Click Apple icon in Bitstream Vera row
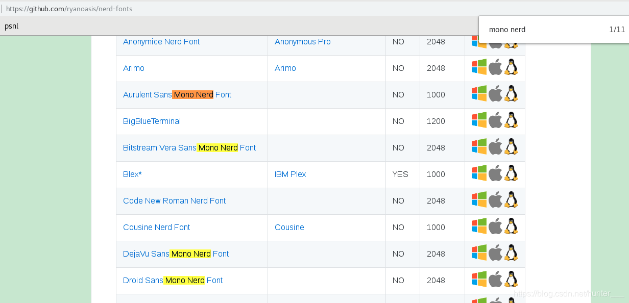 (495, 146)
